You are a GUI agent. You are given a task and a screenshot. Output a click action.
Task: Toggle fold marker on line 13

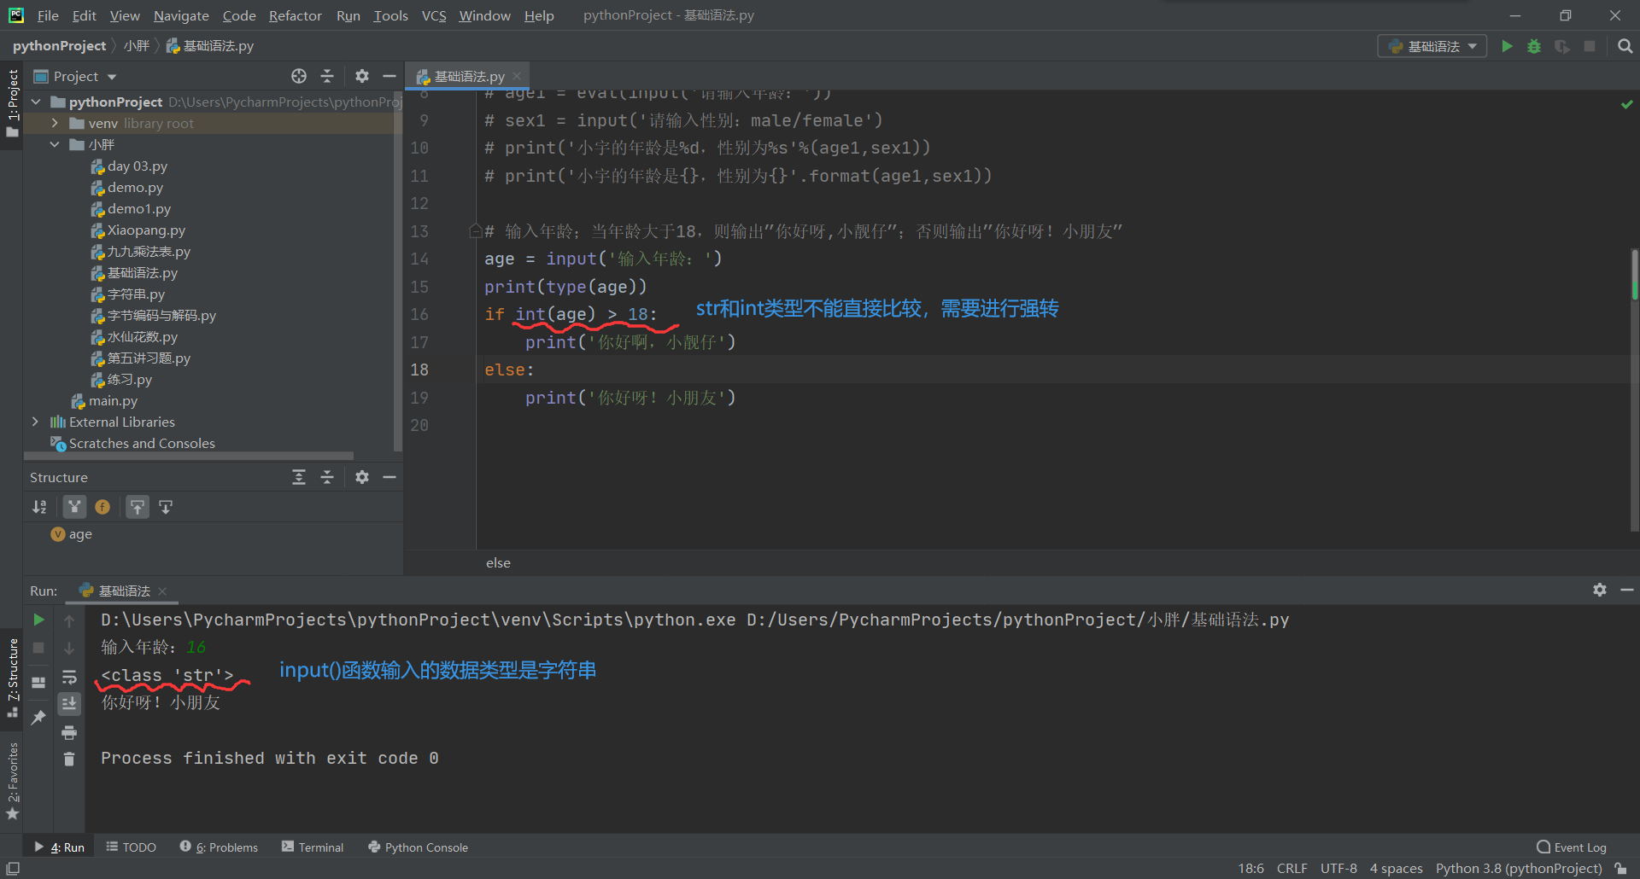475,230
